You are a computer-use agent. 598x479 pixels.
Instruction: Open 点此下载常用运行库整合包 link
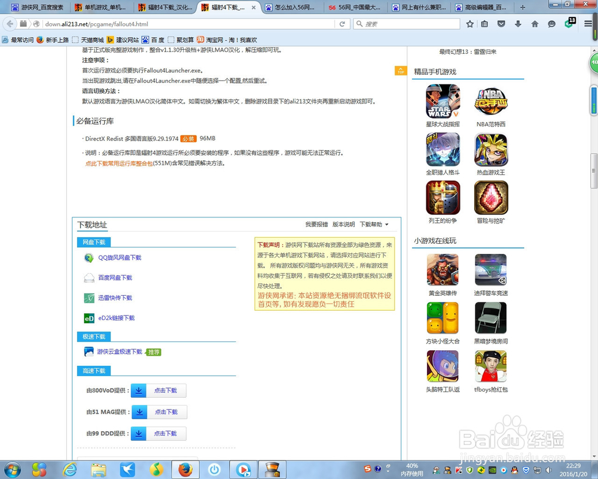pos(119,163)
